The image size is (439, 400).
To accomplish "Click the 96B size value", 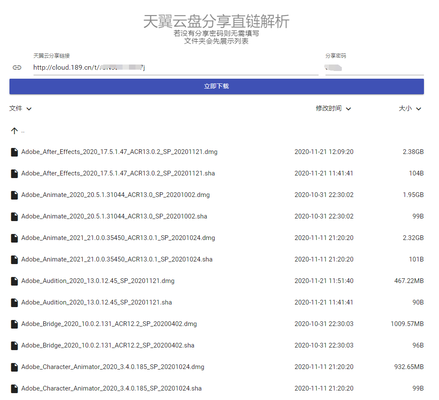I will [418, 345].
